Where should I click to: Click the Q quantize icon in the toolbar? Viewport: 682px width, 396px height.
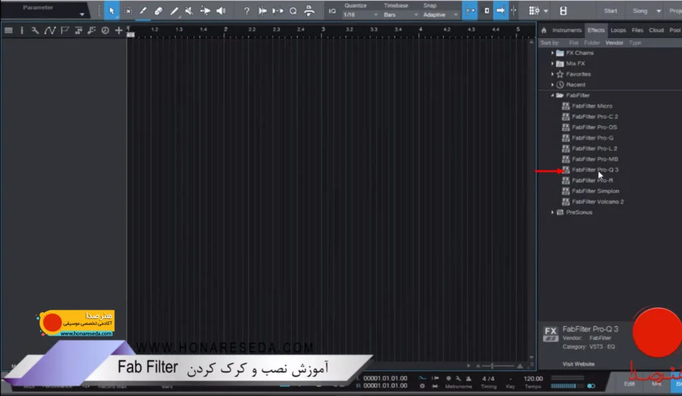pos(293,11)
